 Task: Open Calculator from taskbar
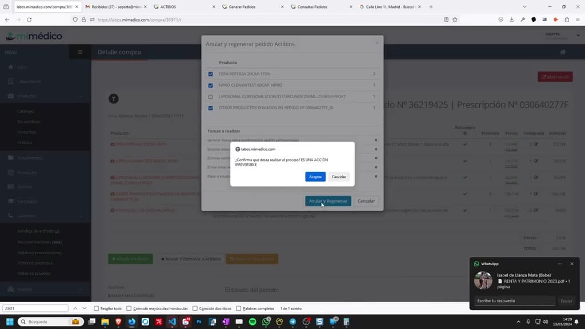(346, 322)
